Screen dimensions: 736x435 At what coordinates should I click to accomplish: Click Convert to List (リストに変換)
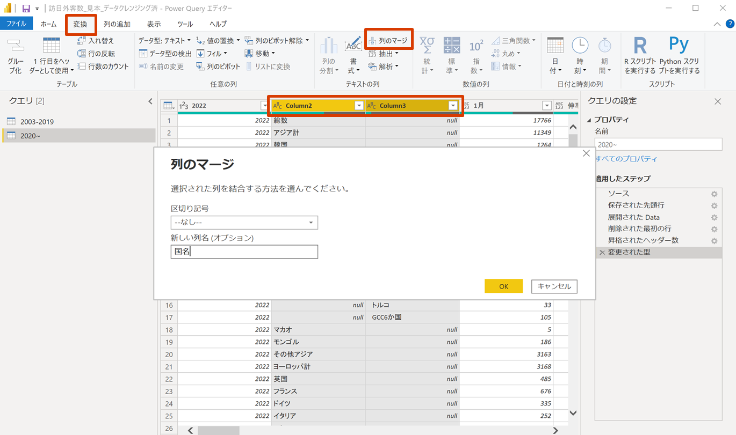click(268, 67)
